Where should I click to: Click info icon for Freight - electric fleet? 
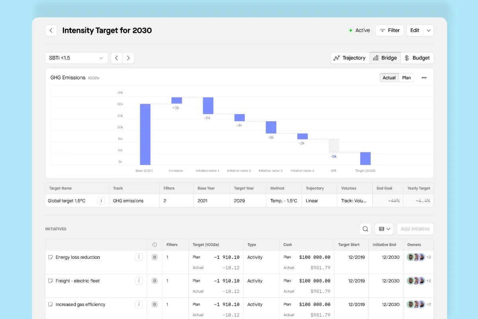point(139,281)
